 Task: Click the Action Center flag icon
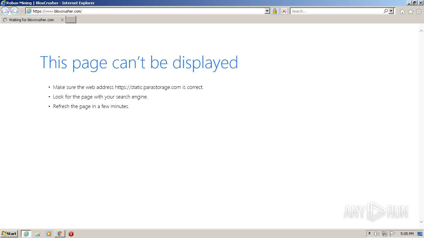click(393, 234)
